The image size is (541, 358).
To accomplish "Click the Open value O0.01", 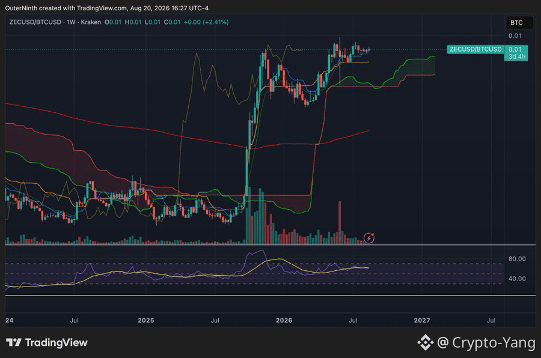I will [x=113, y=22].
